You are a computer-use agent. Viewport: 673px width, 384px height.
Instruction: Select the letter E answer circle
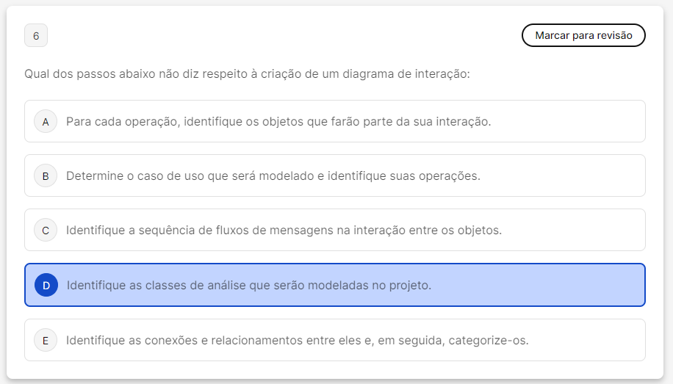coord(46,340)
